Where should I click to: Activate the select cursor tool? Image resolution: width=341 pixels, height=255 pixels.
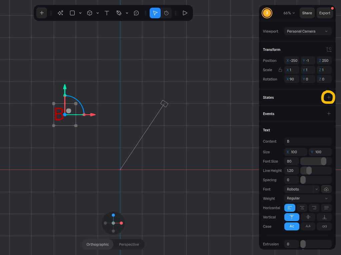(155, 13)
